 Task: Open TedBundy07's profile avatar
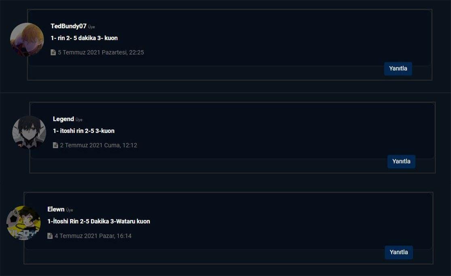pos(27,40)
